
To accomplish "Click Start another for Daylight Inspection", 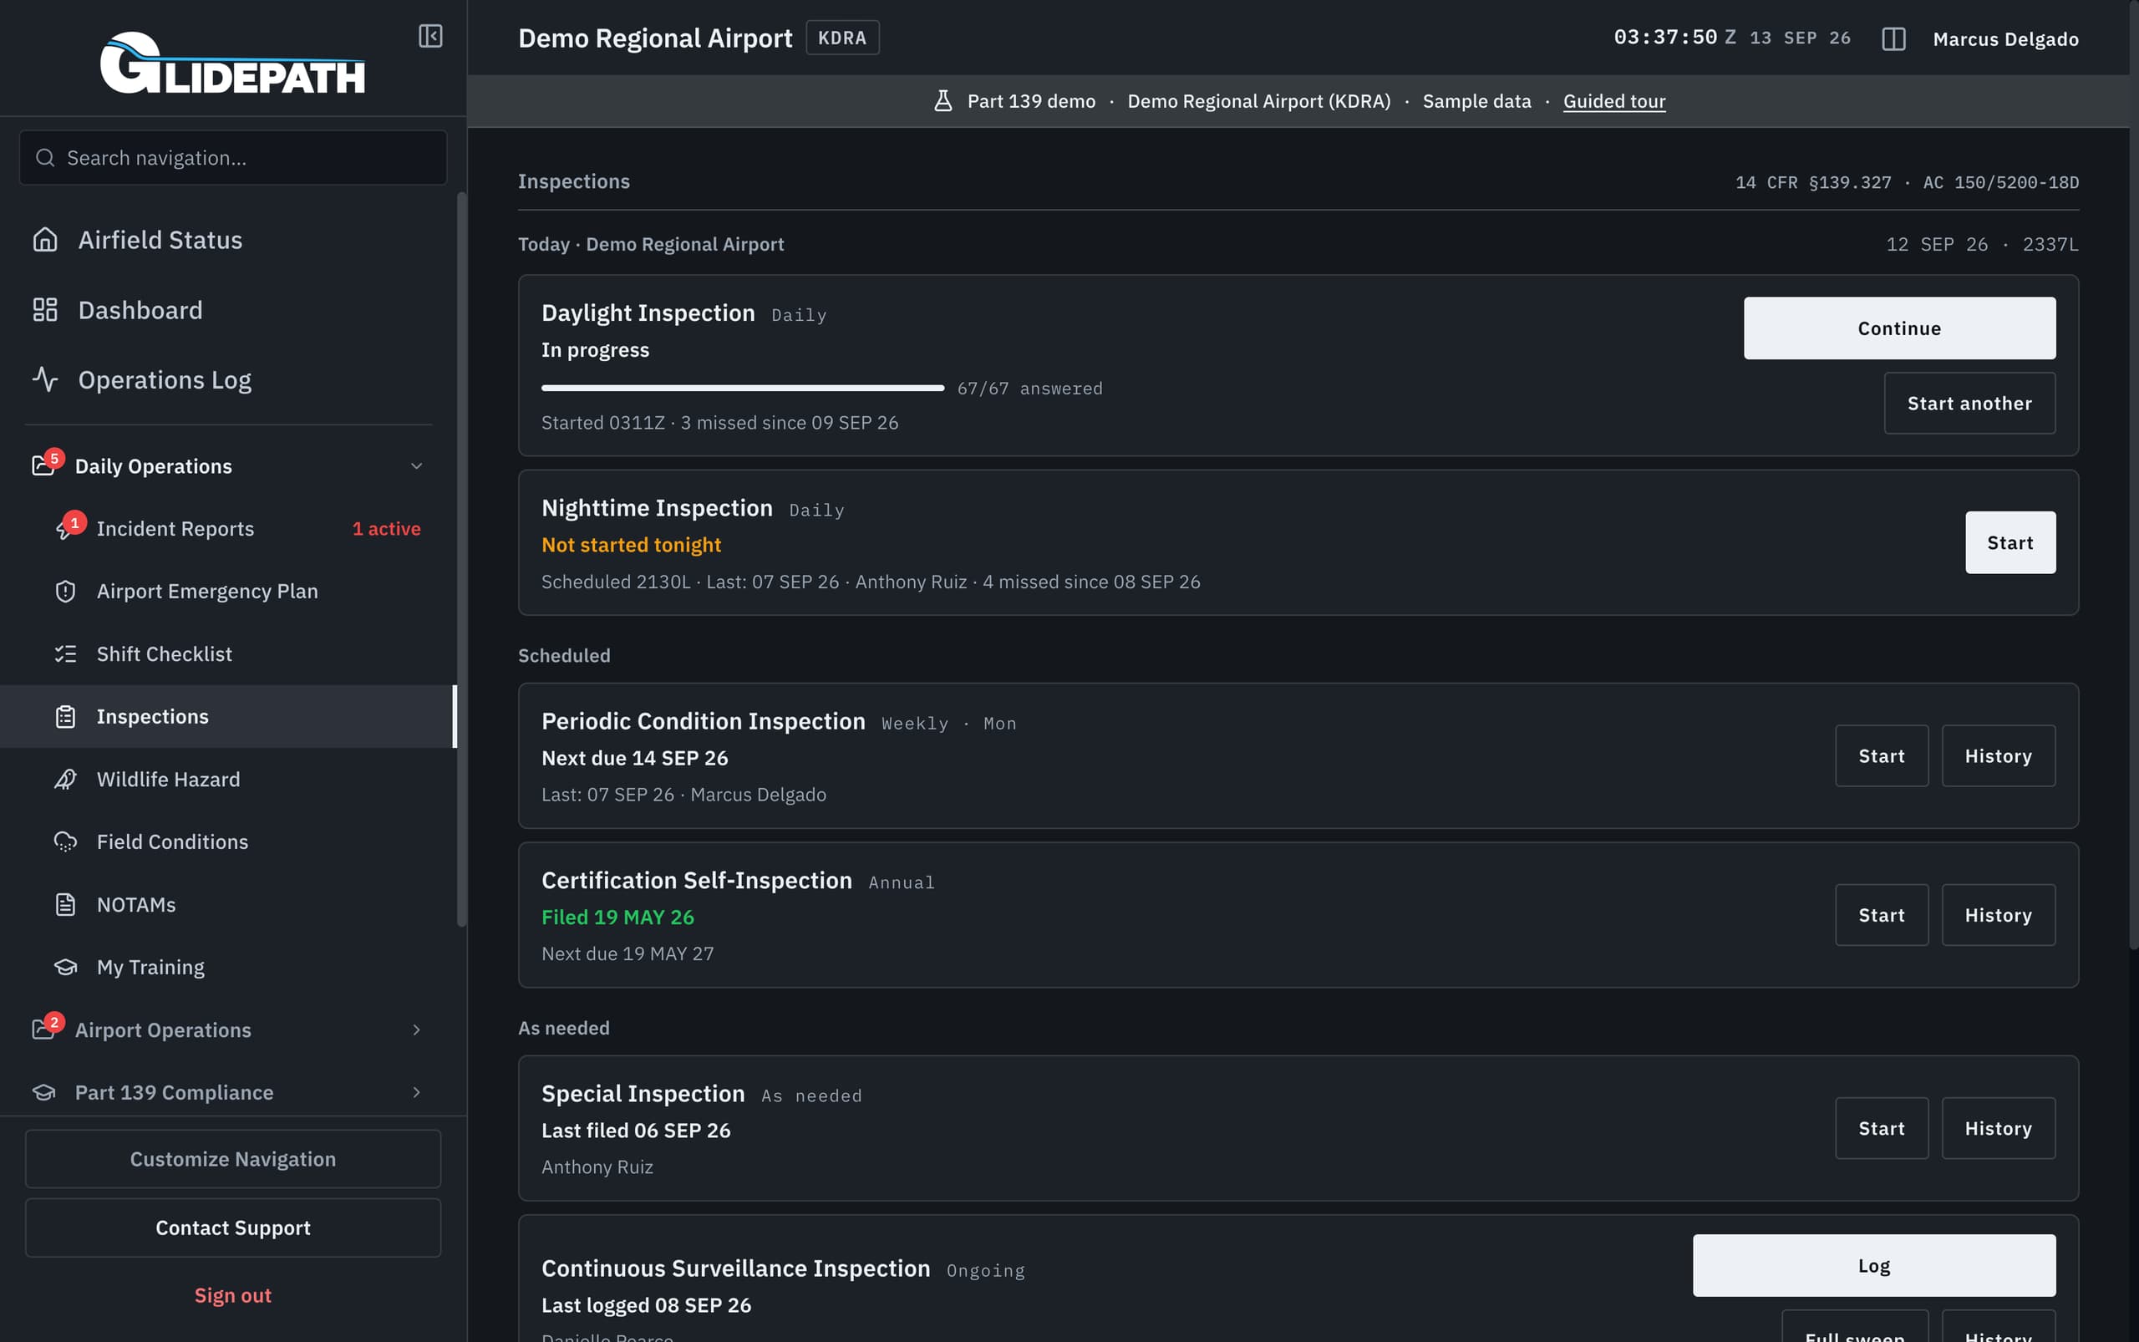I will click(x=1969, y=403).
